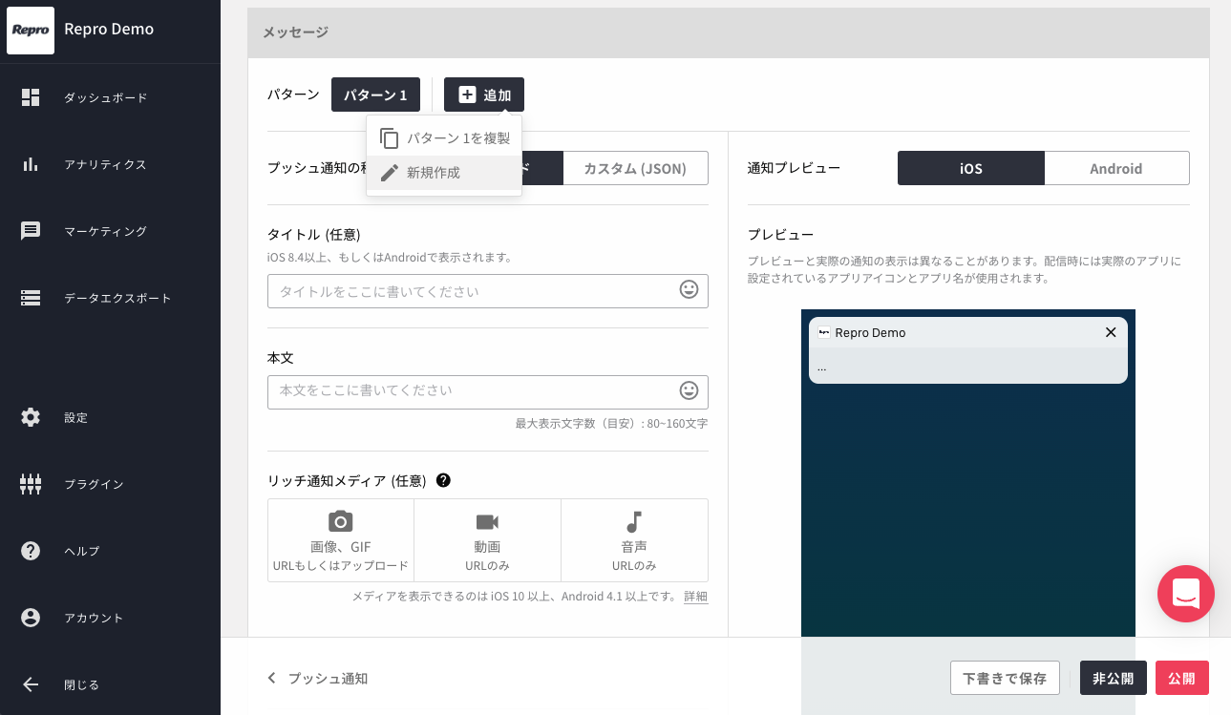Click the Repro Demo app name
Viewport: 1231px width, 715px height.
(109, 29)
